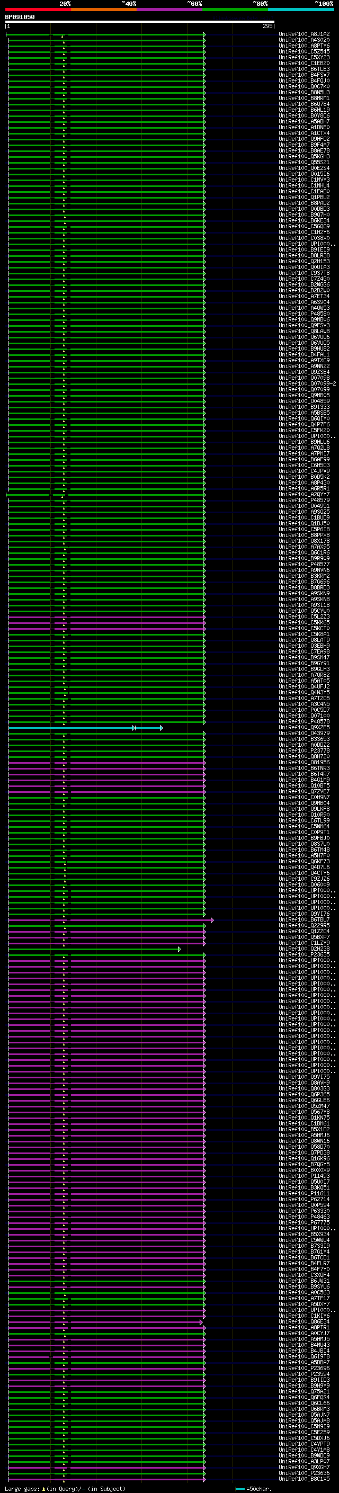Viewport: 339px width, 1493px height.
Task: Select the UniRef100_P23636 label
Action: [x=304, y=1473]
